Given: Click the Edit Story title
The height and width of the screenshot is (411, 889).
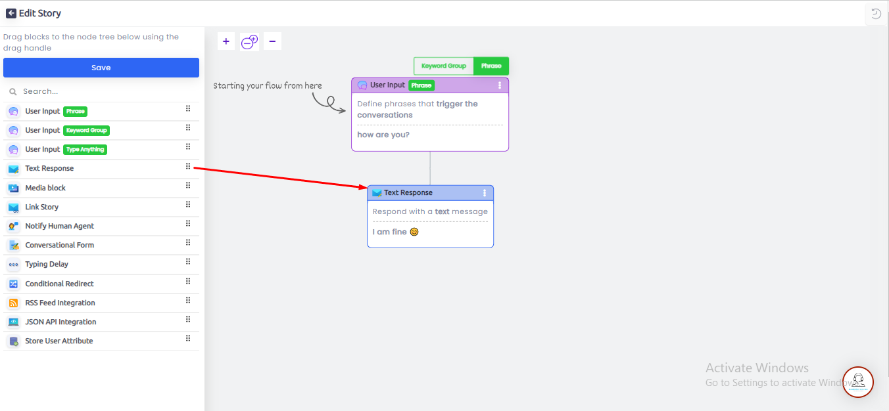Looking at the screenshot, I should pos(40,13).
